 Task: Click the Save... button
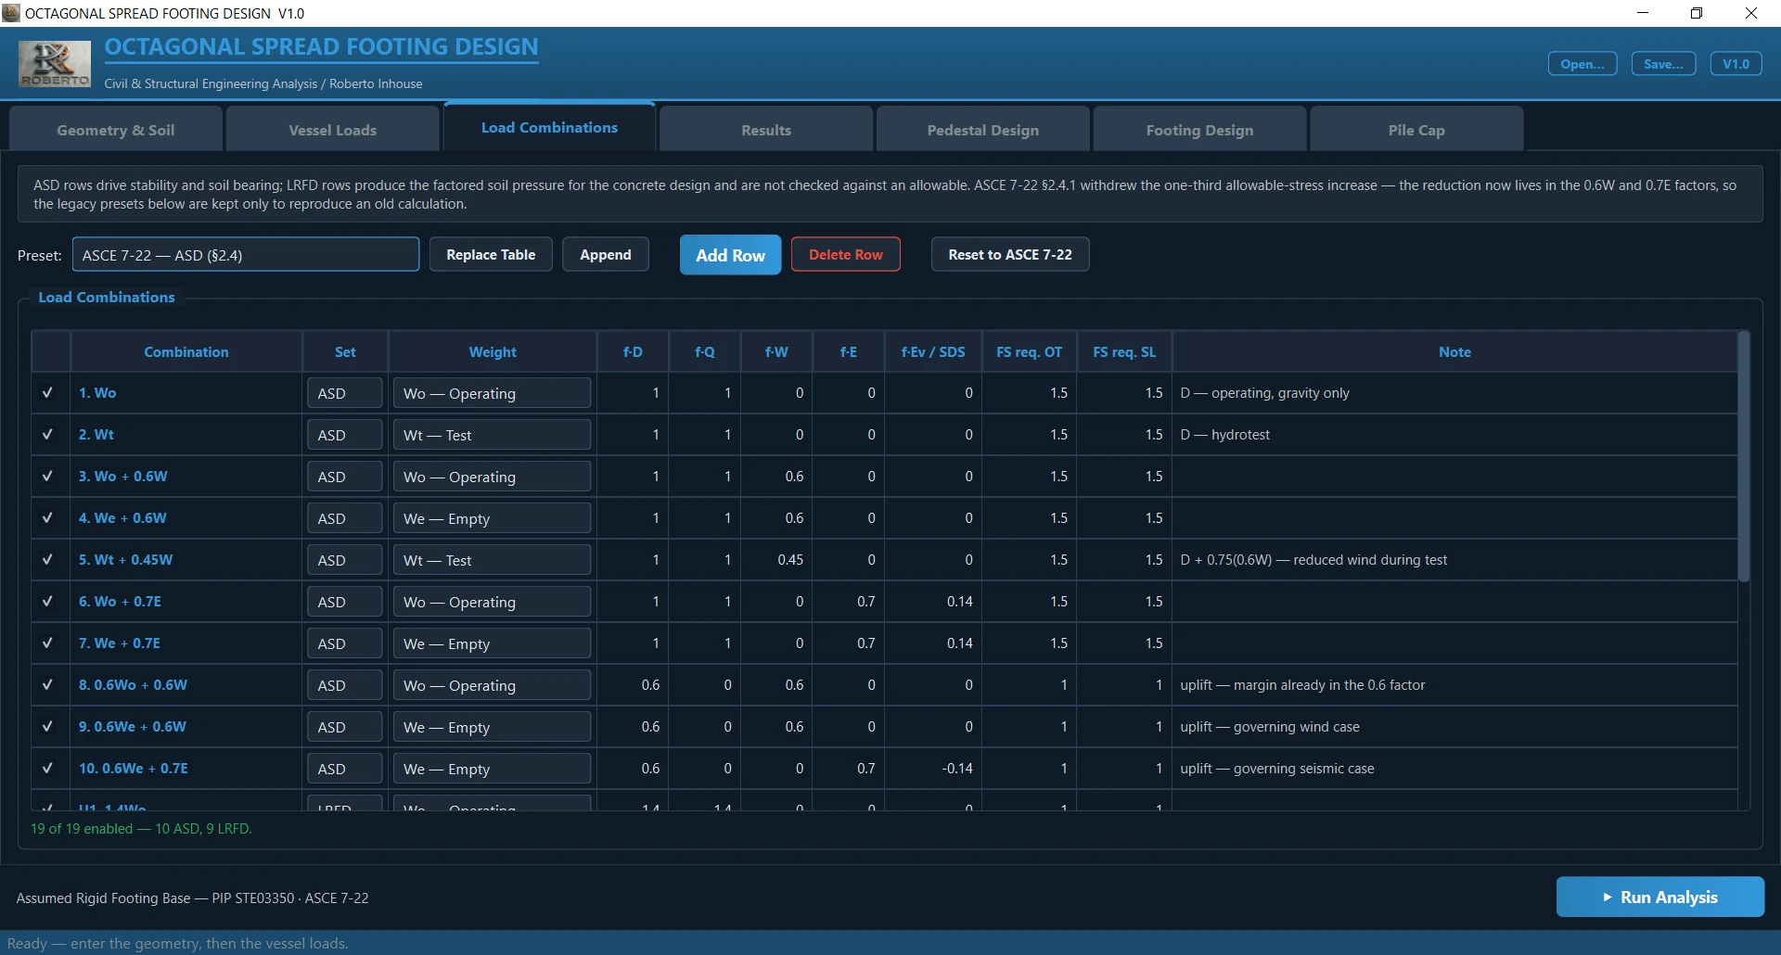[1663, 64]
